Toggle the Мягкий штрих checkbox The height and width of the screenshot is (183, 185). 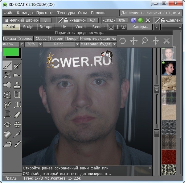[6, 20]
